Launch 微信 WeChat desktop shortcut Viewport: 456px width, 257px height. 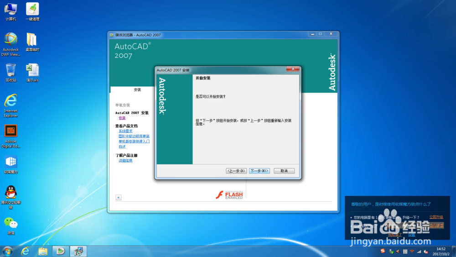(x=11, y=226)
